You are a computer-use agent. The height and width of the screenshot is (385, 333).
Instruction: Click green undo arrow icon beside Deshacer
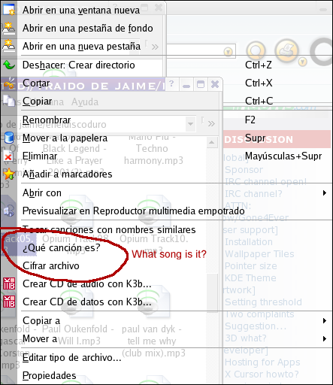tap(9, 65)
